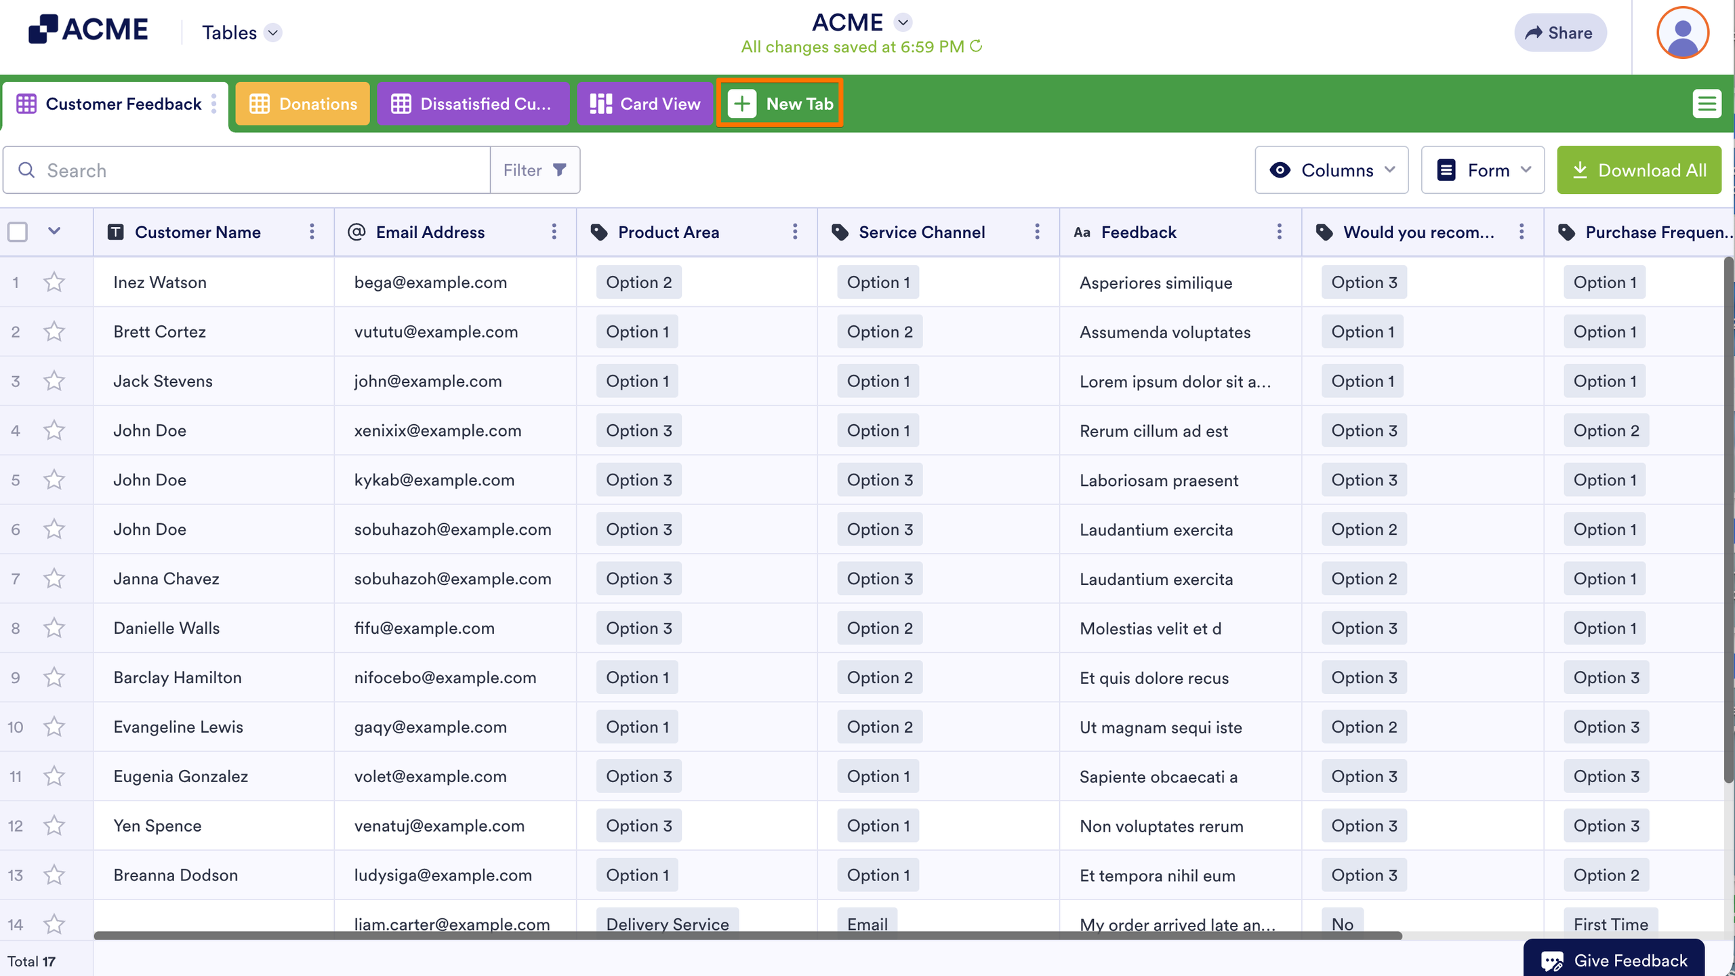Star the Yen Spence row

54,826
